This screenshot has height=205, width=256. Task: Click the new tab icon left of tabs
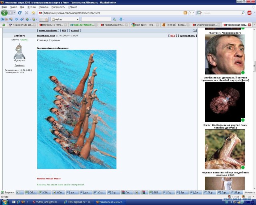point(4,25)
